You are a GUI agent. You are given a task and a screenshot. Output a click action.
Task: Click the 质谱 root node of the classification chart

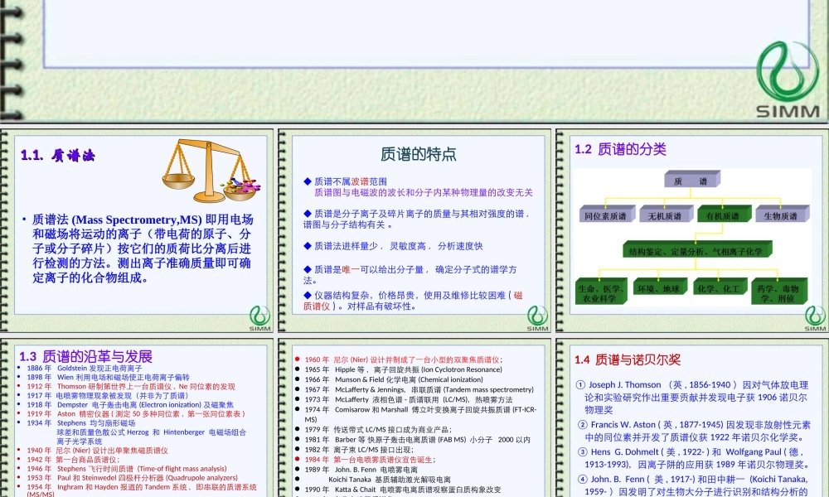tap(690, 181)
